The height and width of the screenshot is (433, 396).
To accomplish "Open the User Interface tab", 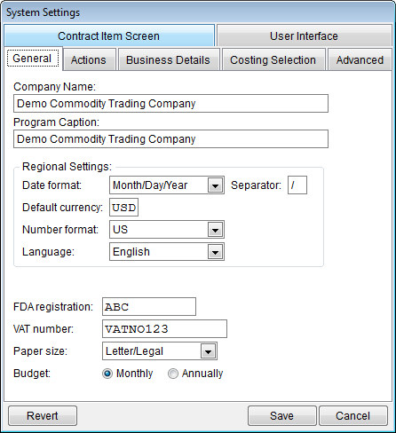I will (x=304, y=35).
